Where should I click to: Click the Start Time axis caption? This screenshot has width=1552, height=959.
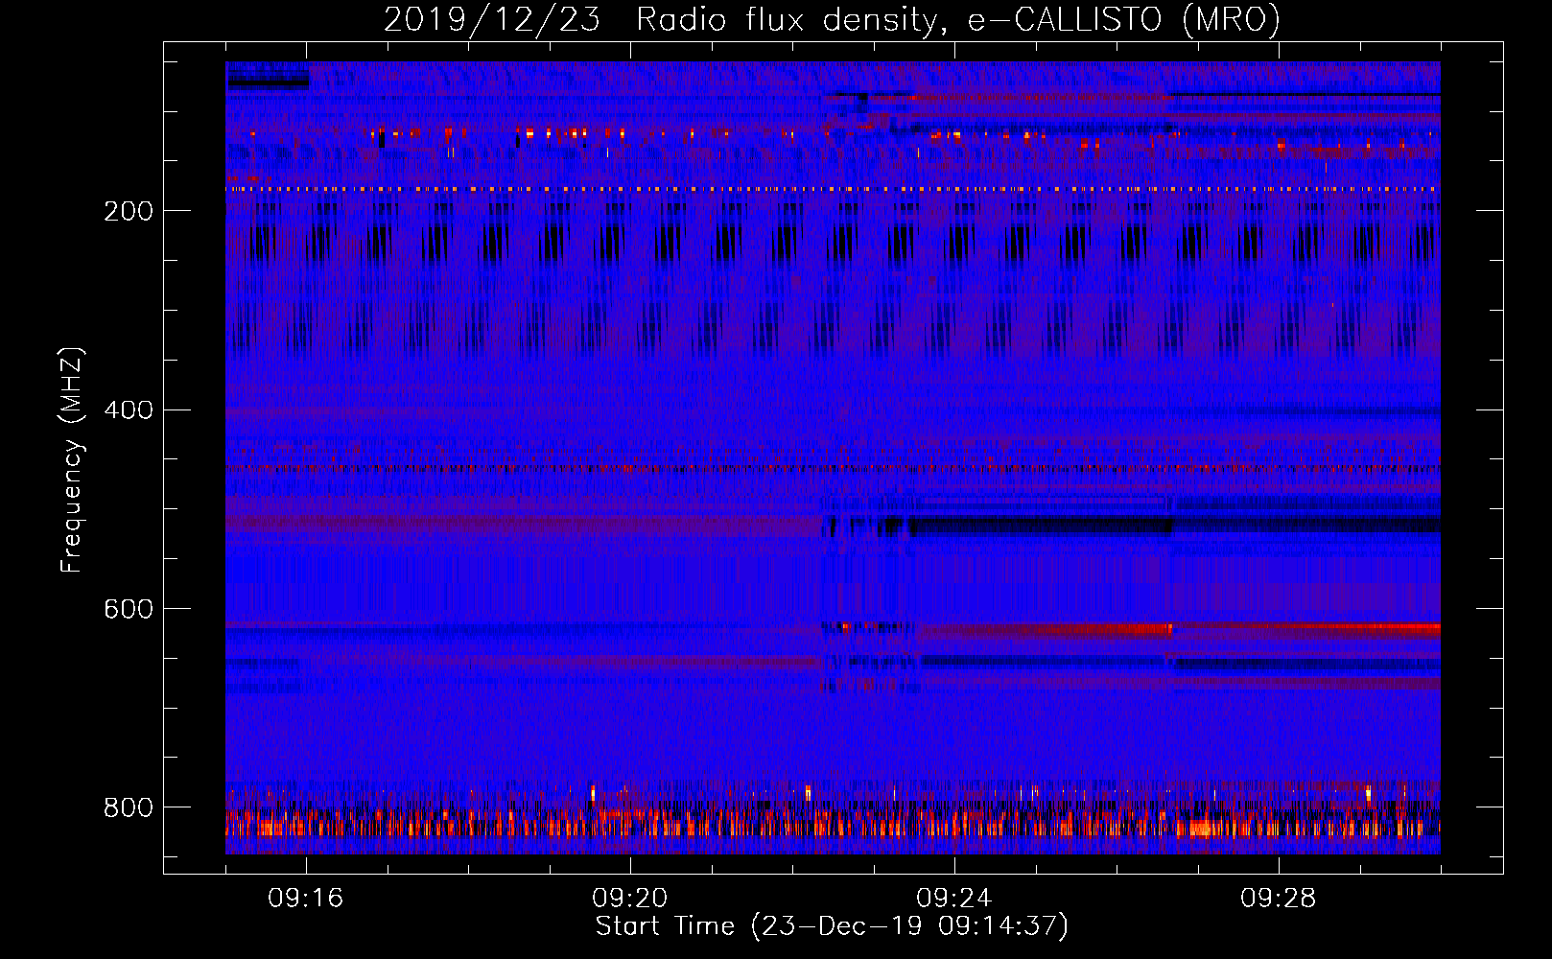[832, 926]
